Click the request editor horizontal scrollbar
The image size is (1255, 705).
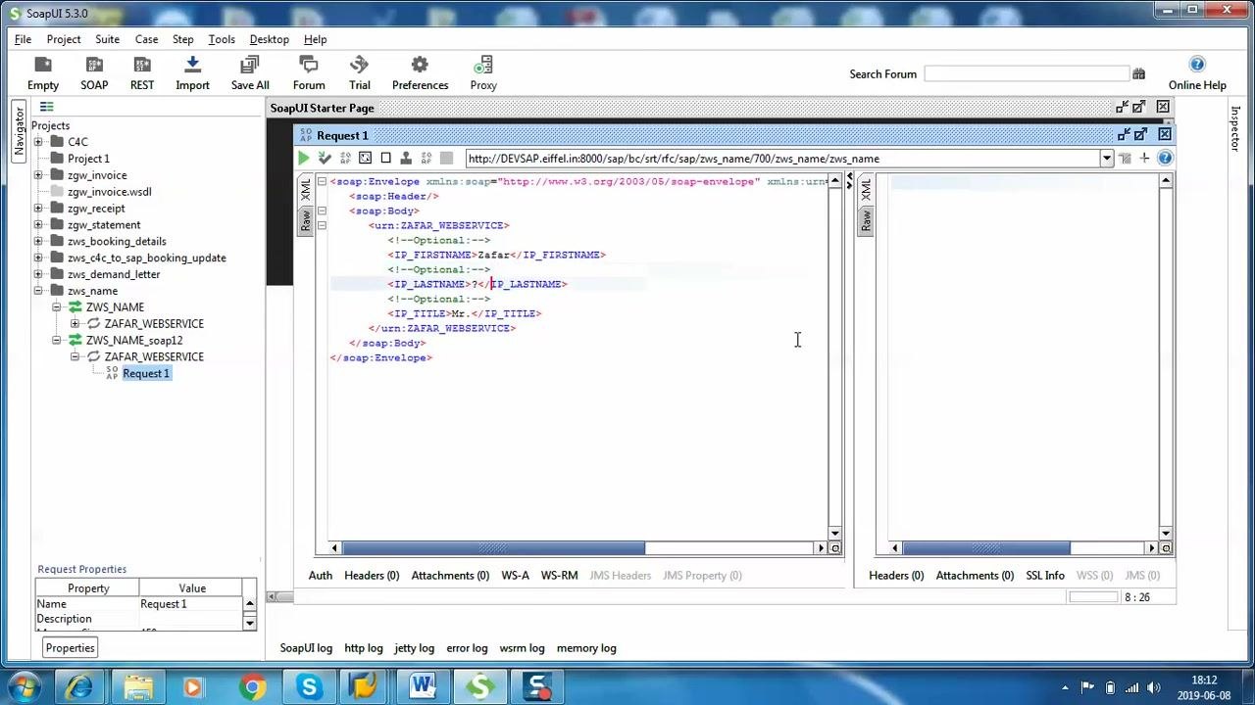494,548
